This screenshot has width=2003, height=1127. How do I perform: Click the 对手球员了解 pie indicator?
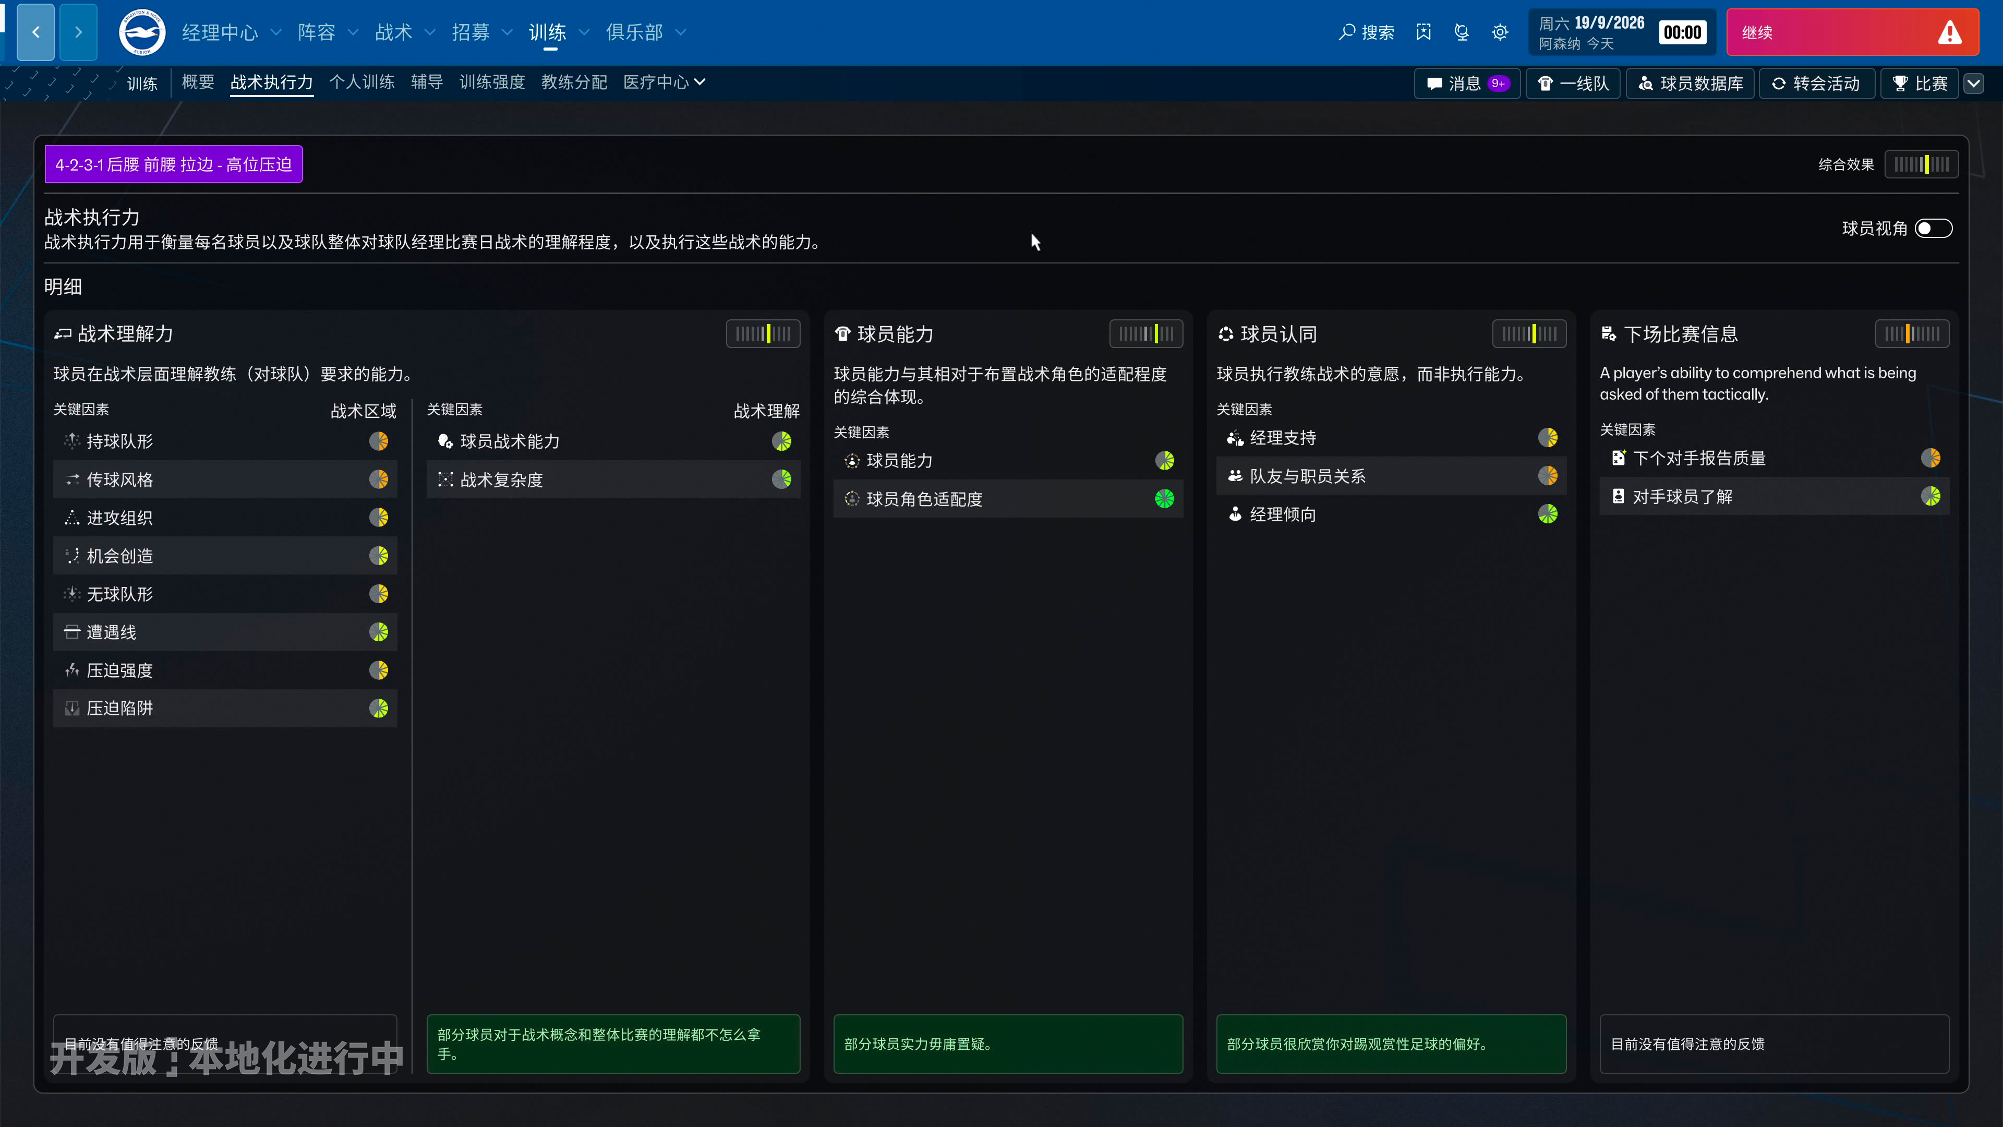tap(1930, 496)
